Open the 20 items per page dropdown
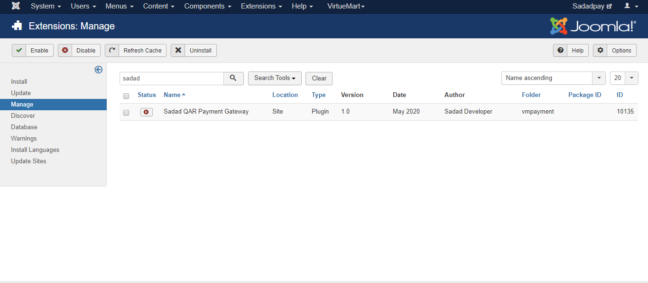Viewport: 648px width, 283px height. pos(624,78)
